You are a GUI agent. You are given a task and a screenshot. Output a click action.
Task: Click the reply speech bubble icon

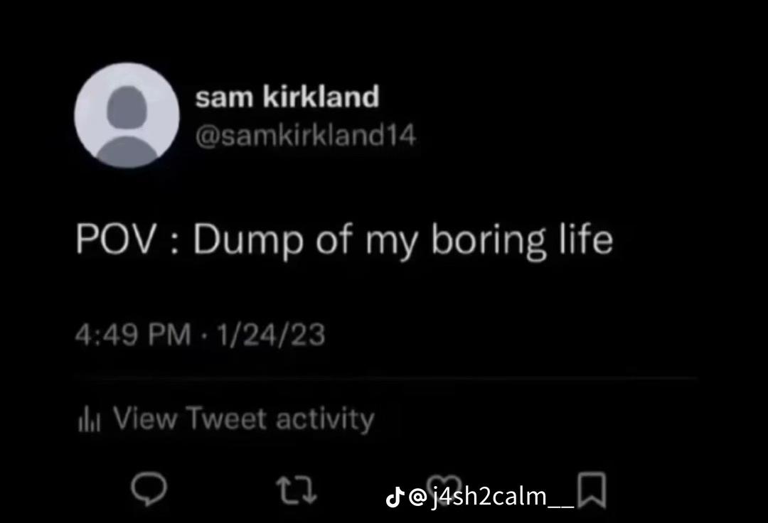pyautogui.click(x=149, y=489)
